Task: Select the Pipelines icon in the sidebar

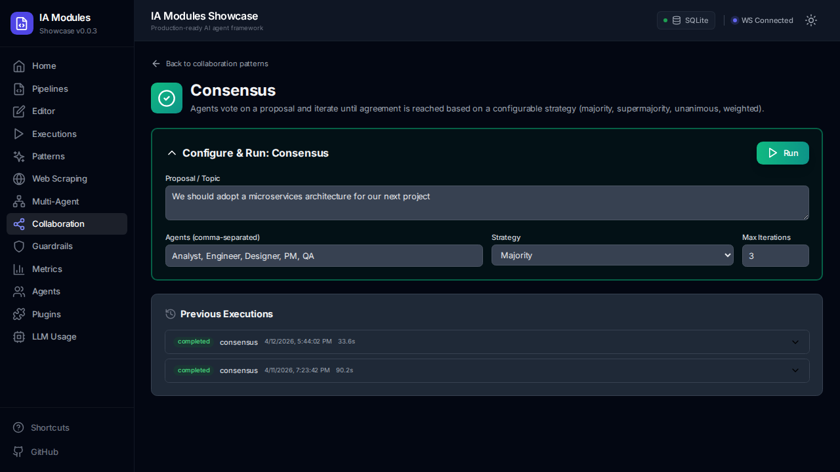Action: (20, 88)
